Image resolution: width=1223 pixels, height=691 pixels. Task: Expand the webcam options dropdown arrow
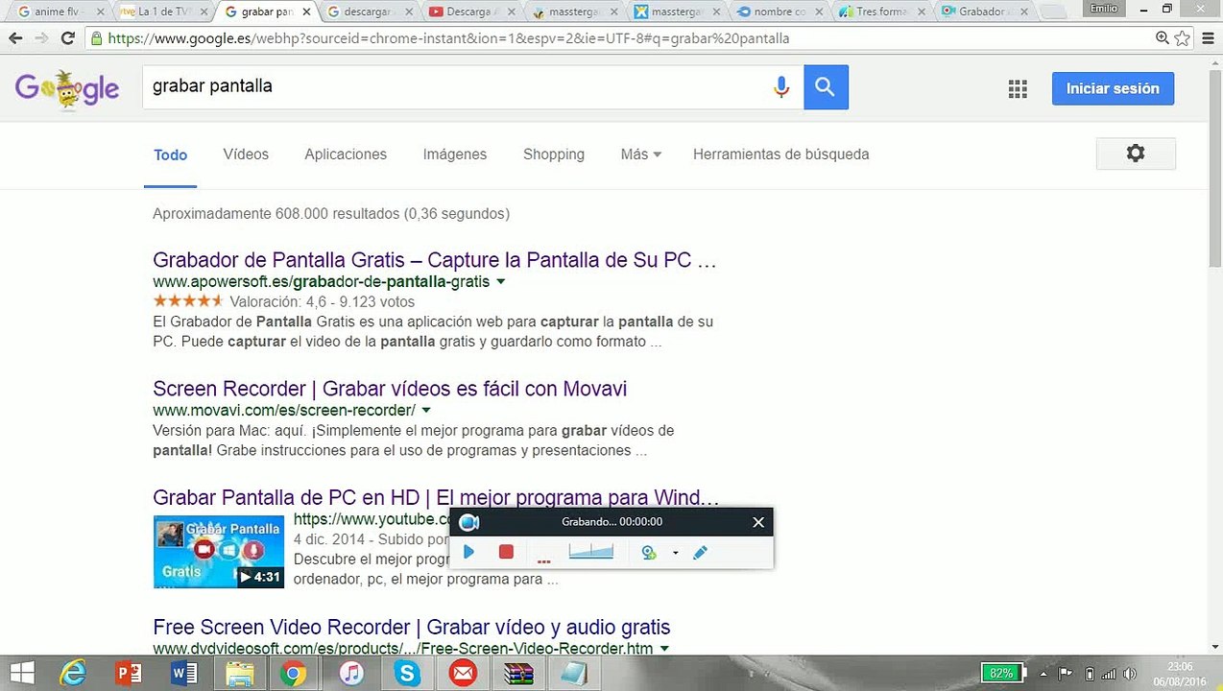click(x=675, y=553)
